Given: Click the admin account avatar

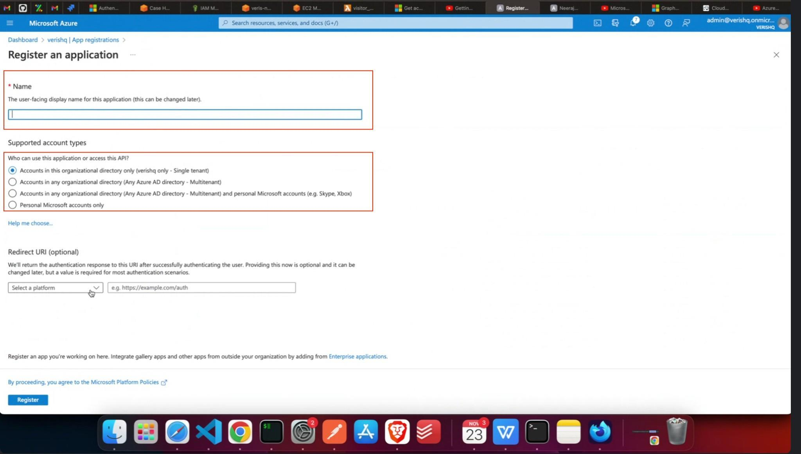Looking at the screenshot, I should (783, 23).
